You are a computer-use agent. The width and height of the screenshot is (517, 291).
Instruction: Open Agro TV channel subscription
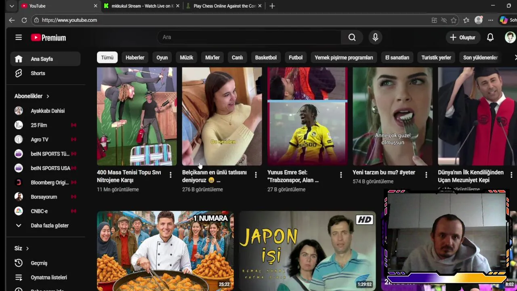click(x=45, y=139)
